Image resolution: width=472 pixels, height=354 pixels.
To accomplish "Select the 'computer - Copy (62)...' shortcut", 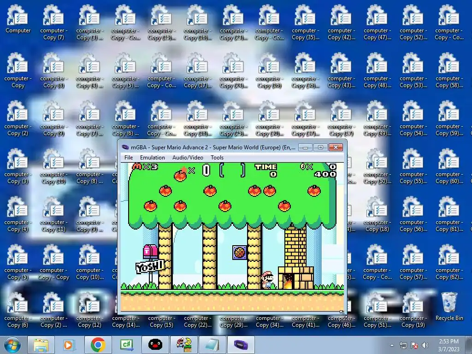I will tap(449, 262).
